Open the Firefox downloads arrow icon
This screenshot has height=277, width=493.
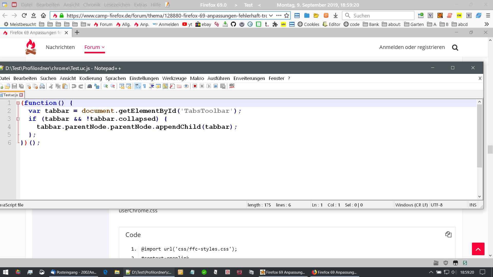click(335, 16)
